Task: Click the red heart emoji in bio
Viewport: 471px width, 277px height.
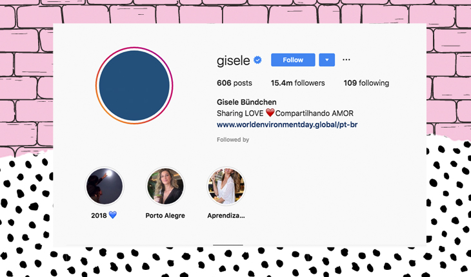Action: point(270,113)
